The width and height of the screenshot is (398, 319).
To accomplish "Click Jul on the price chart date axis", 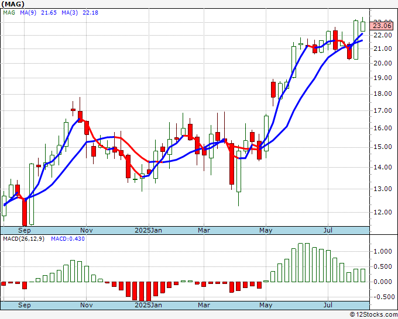I will click(328, 230).
